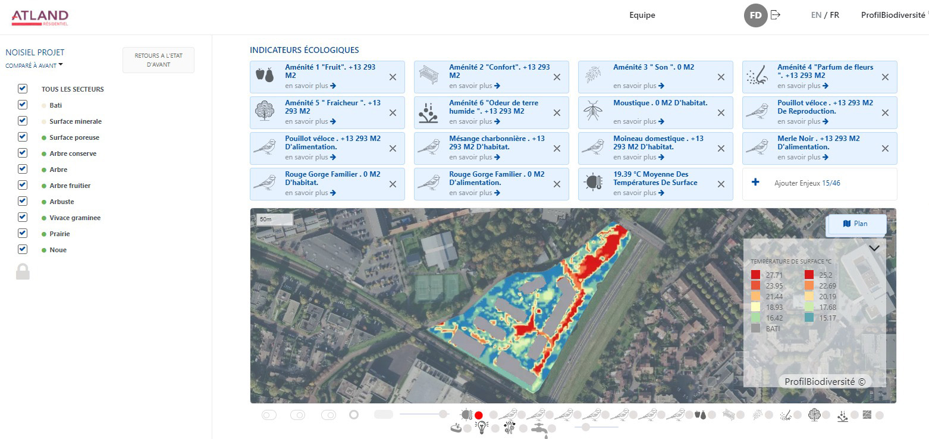Collapse the temperature legend panel chevron
929x439 pixels.
pos(874,249)
